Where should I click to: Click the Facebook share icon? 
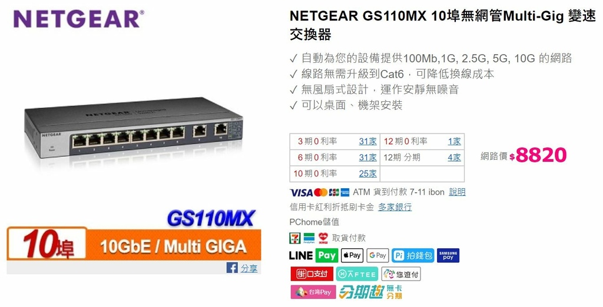(x=232, y=268)
